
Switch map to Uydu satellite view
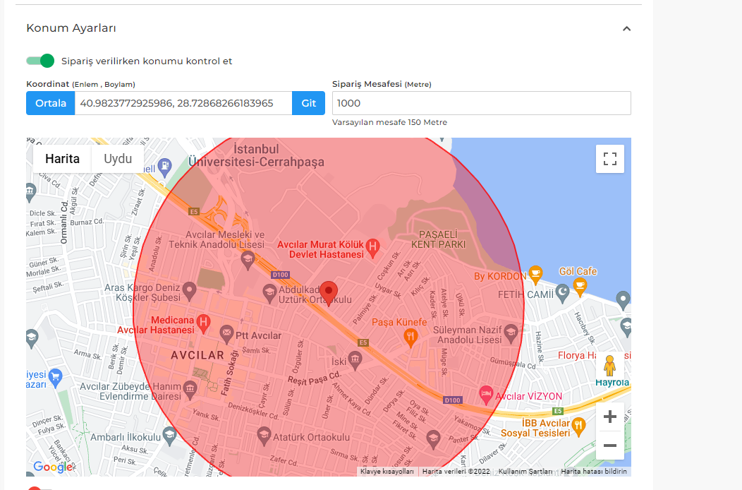118,159
